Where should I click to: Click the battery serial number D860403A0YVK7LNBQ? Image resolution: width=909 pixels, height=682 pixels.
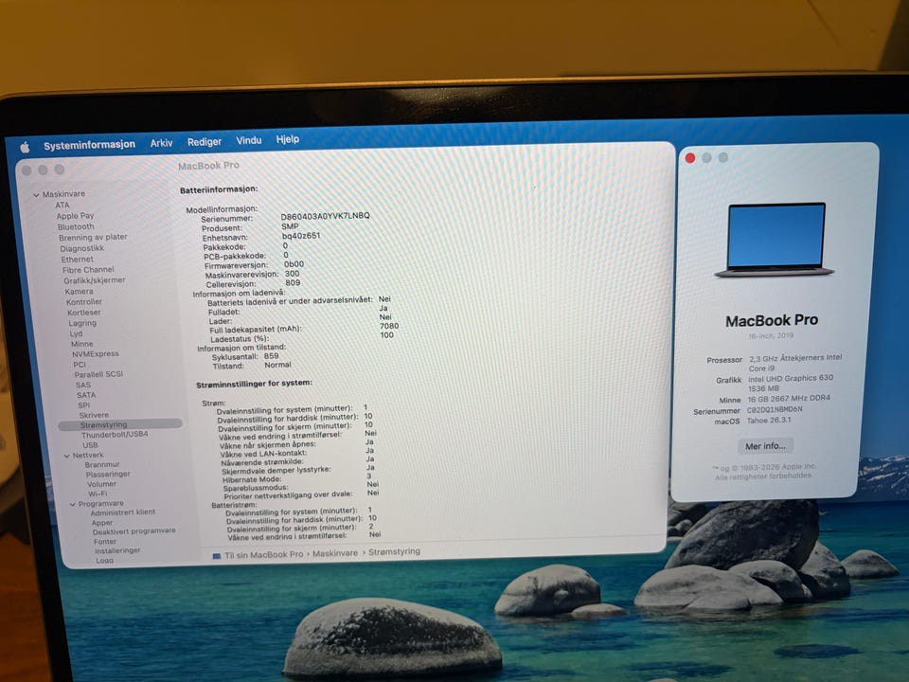[x=325, y=216]
